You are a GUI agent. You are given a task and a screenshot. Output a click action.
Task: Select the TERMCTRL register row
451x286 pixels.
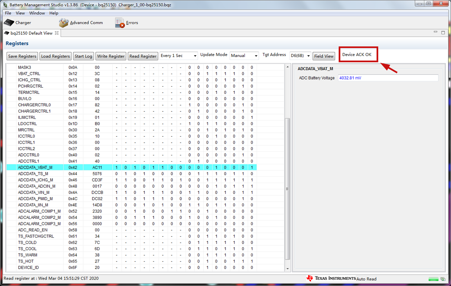[131, 92]
